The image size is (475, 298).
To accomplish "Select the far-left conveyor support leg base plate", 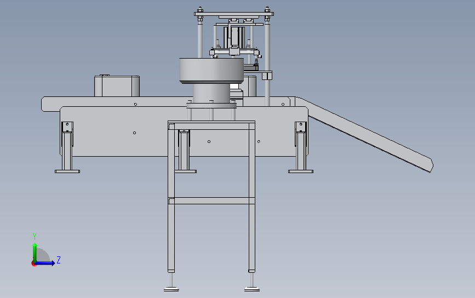I will [x=67, y=171].
